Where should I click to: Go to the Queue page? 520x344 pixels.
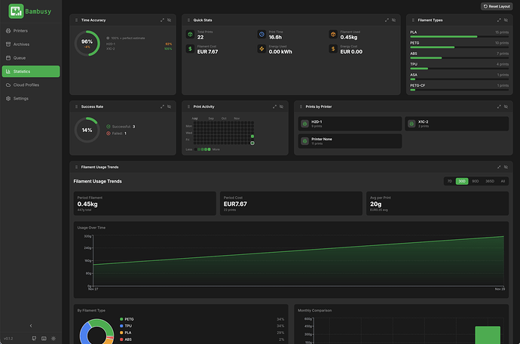tap(31, 58)
